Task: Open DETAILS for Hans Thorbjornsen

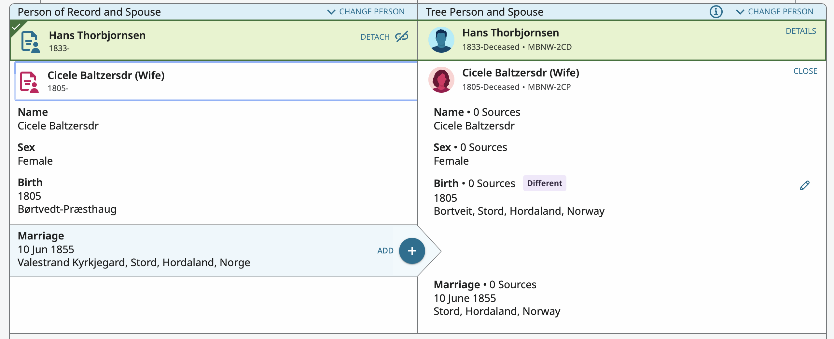Action: coord(801,31)
